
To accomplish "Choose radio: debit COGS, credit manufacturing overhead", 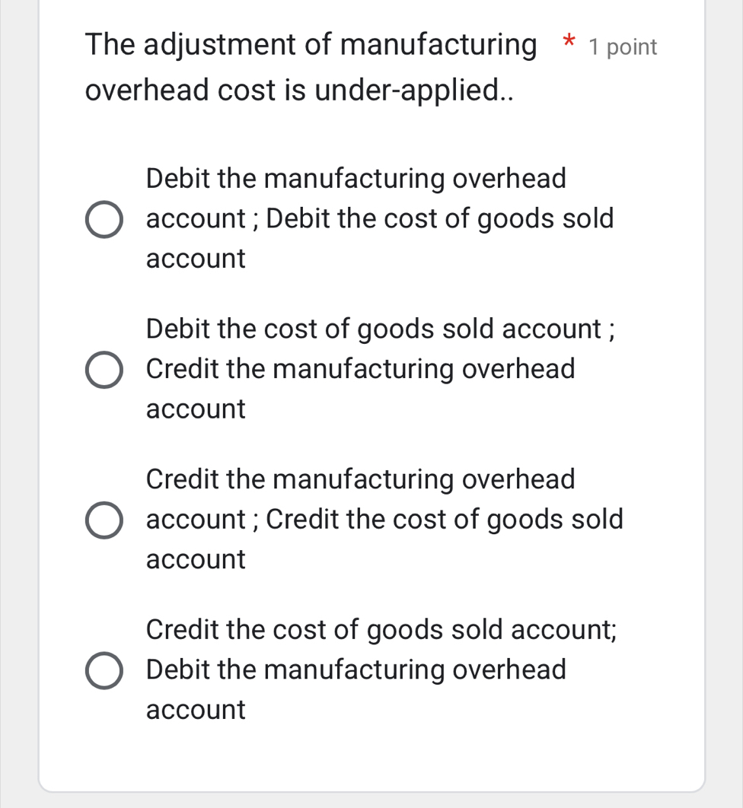I will pos(104,370).
